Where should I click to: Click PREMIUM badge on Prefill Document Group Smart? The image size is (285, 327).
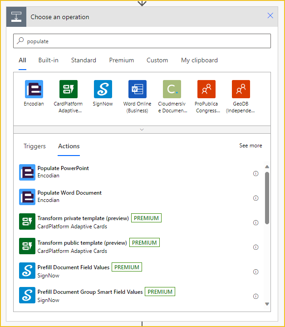click(160, 292)
